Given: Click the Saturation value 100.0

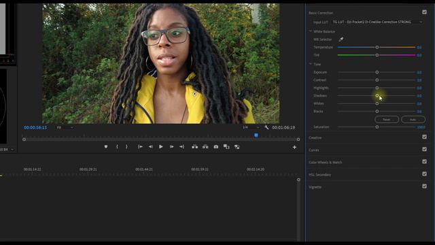Looking at the screenshot, I should tap(421, 127).
